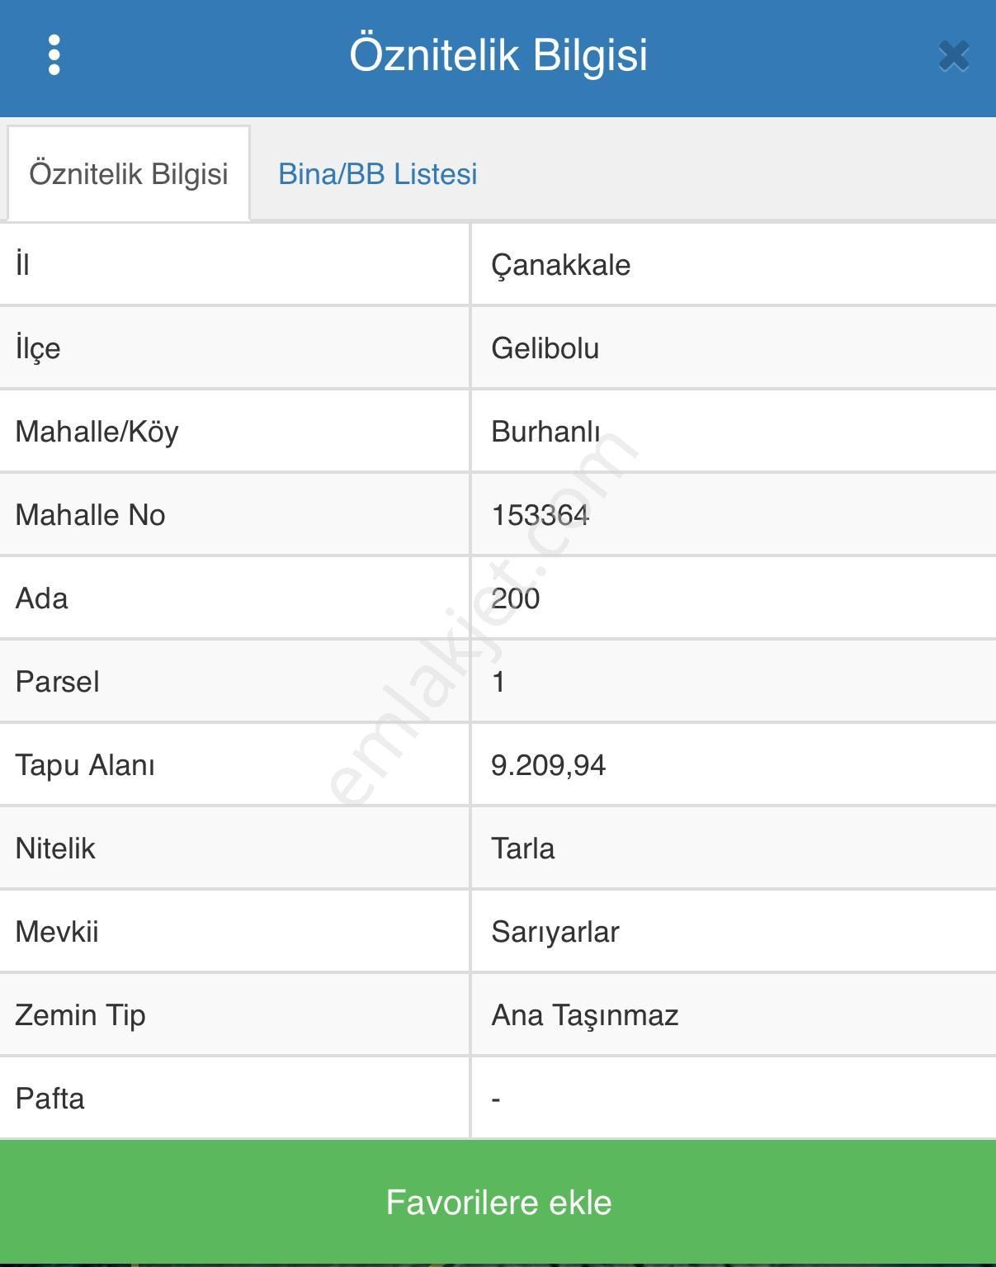Tap the Tapu Alanı row label
The height and width of the screenshot is (1267, 996).
click(x=85, y=765)
